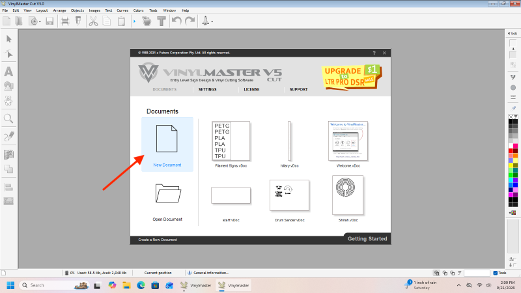Close the welcome dialog with X
This screenshot has height=293, width=521.
pos(384,53)
